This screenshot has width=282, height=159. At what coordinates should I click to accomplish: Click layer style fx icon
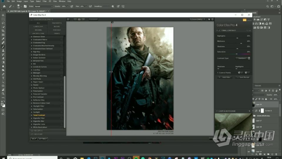[x=257, y=155]
